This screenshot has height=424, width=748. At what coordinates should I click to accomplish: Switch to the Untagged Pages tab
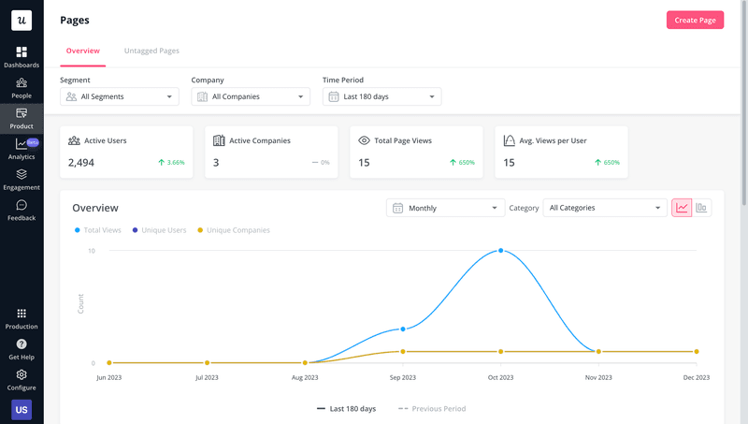pyautogui.click(x=151, y=51)
